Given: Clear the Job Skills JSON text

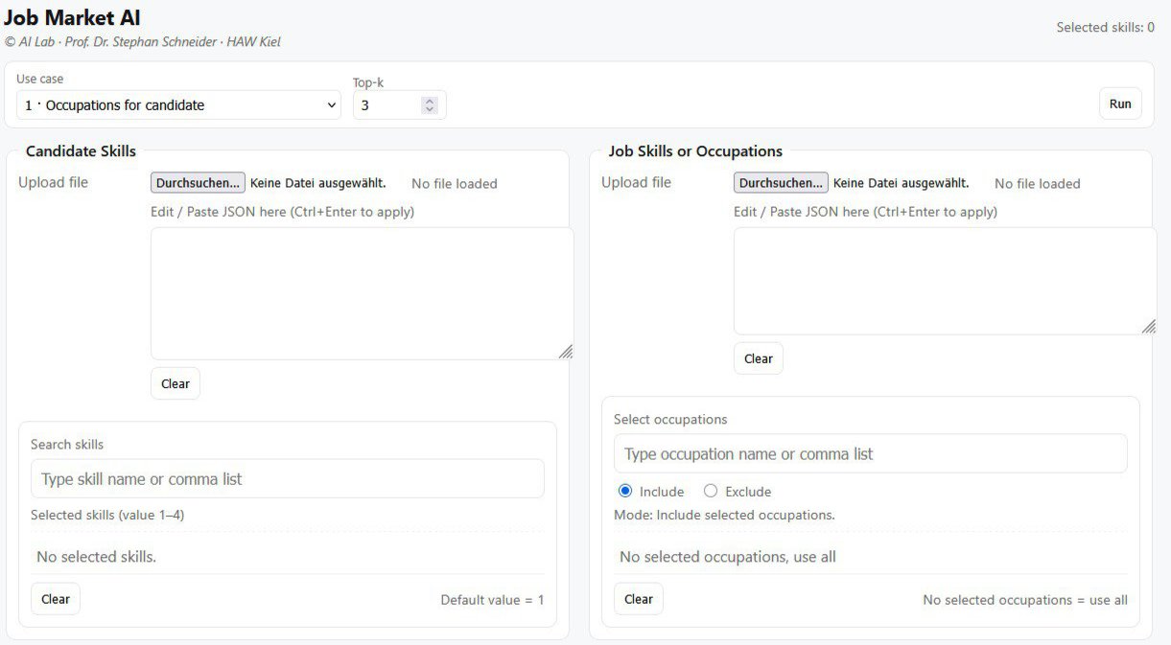Looking at the screenshot, I should [759, 358].
